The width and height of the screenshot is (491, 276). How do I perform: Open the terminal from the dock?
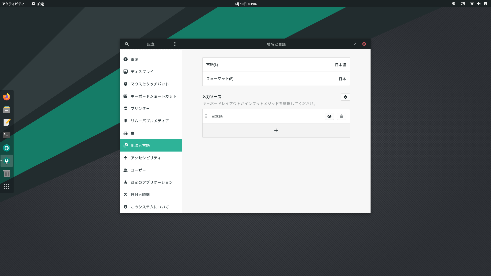tap(7, 135)
